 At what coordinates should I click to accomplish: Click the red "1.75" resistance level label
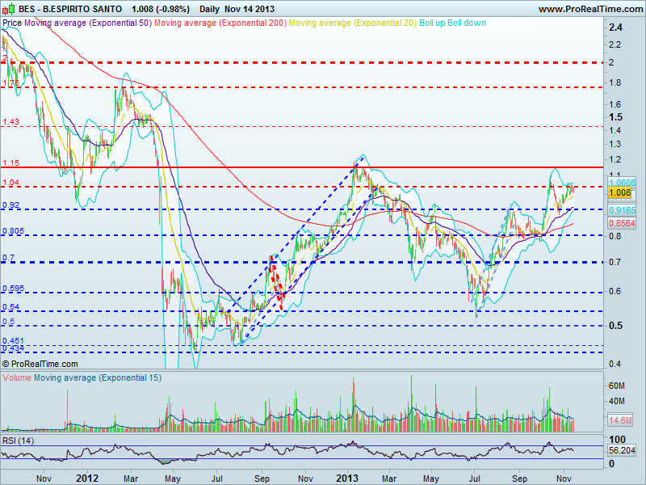(x=10, y=83)
